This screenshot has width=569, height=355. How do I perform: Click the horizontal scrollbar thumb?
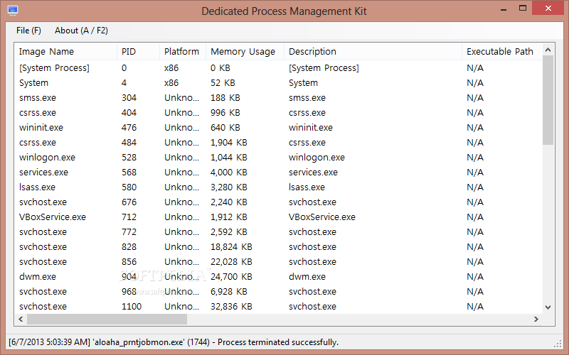point(107,319)
